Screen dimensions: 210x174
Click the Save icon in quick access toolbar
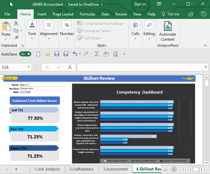point(57,54)
